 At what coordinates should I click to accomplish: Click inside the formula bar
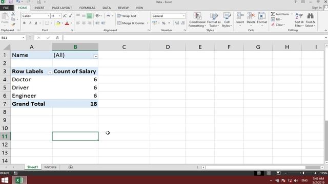pos(194,38)
